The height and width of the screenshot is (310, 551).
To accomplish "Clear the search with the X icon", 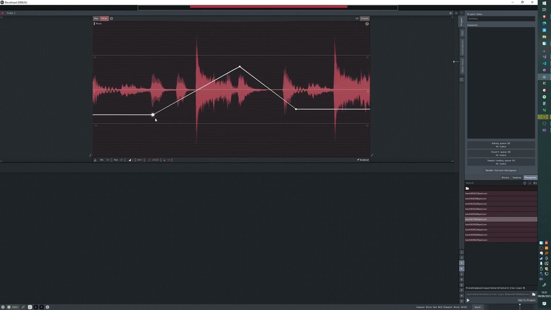I will pyautogui.click(x=525, y=183).
